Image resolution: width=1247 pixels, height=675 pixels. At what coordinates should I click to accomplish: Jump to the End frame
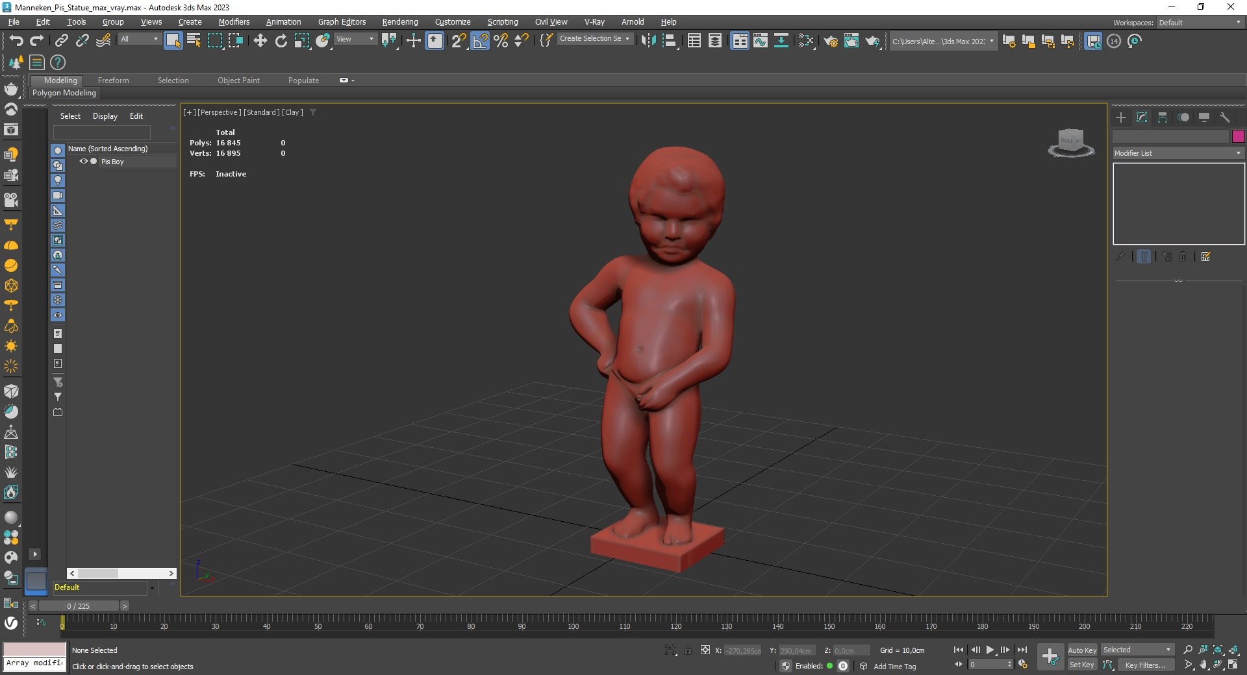tap(1022, 650)
